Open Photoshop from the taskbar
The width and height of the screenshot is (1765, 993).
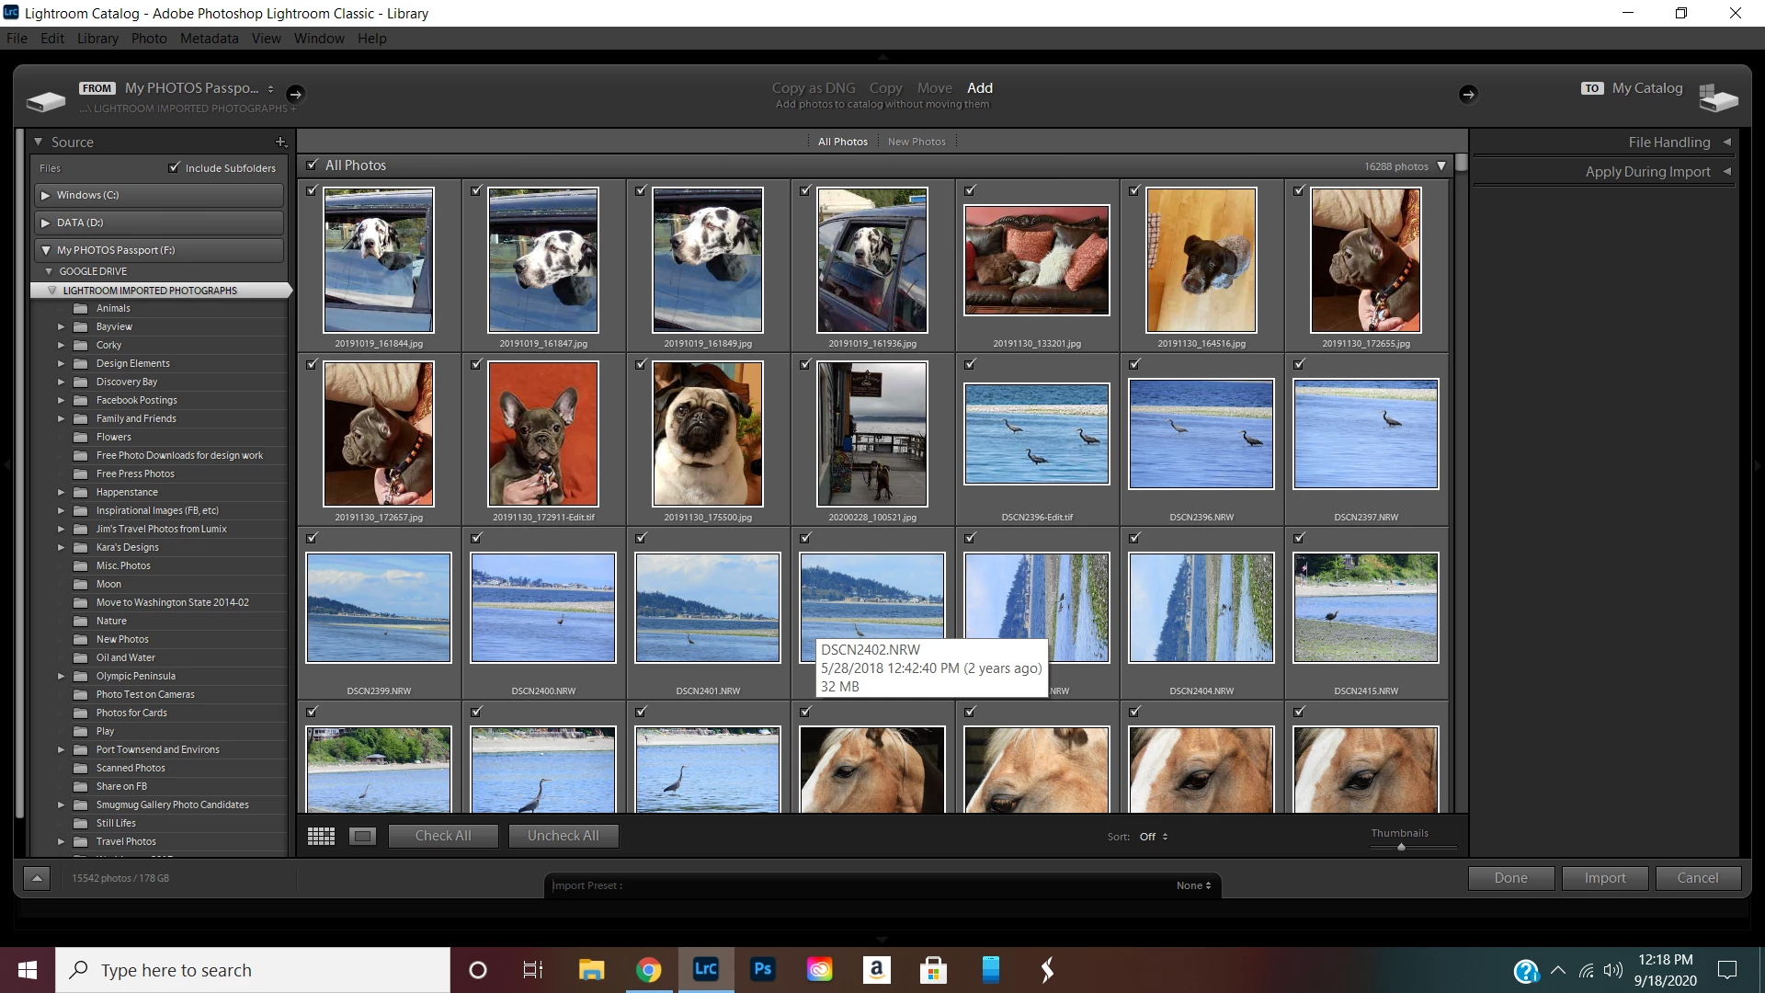(x=762, y=970)
